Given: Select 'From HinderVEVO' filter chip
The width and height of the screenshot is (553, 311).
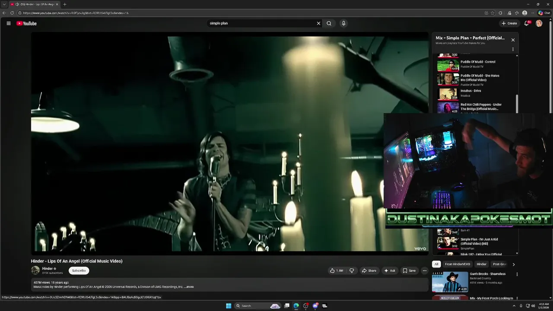Looking at the screenshot, I should coord(458,264).
